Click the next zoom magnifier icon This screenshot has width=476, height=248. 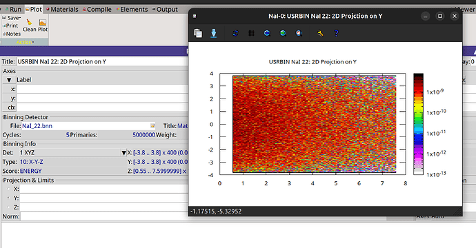(x=283, y=33)
